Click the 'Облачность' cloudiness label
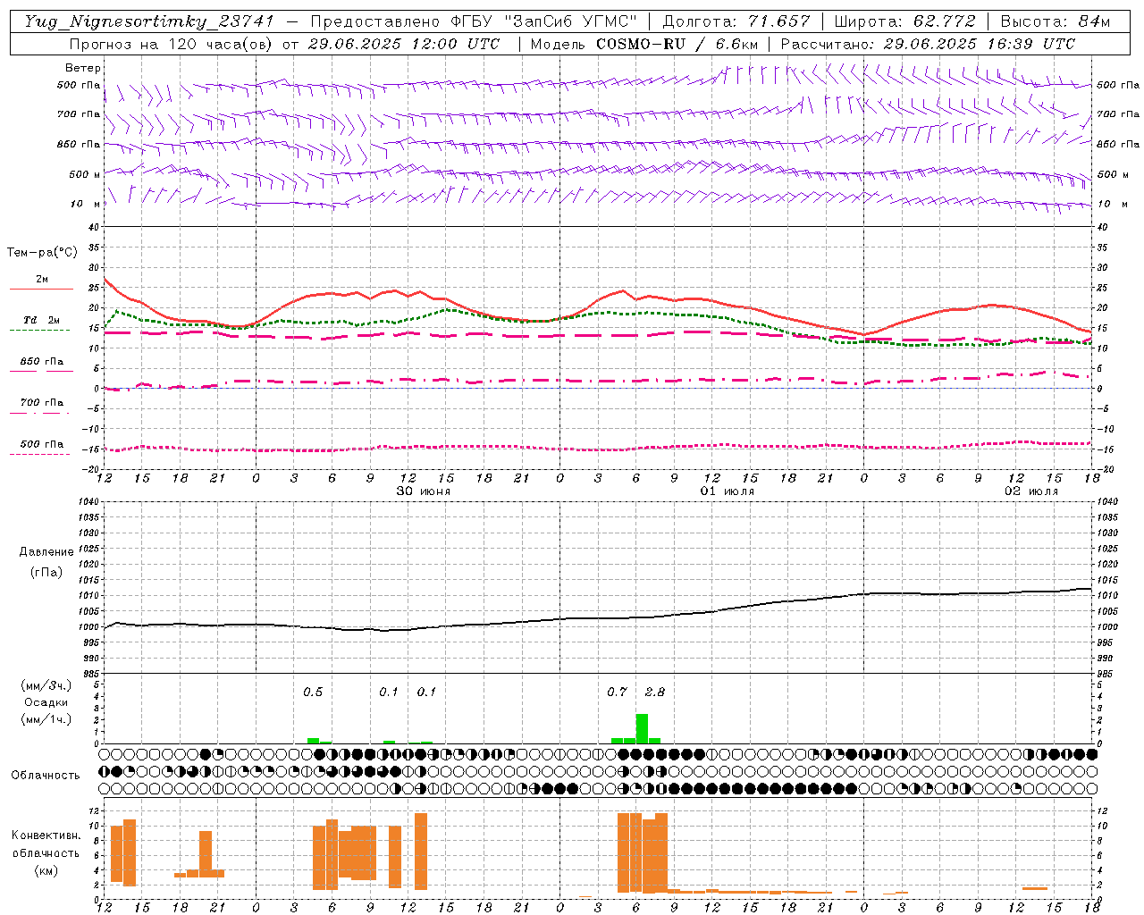1144x915 pixels. click(x=46, y=775)
